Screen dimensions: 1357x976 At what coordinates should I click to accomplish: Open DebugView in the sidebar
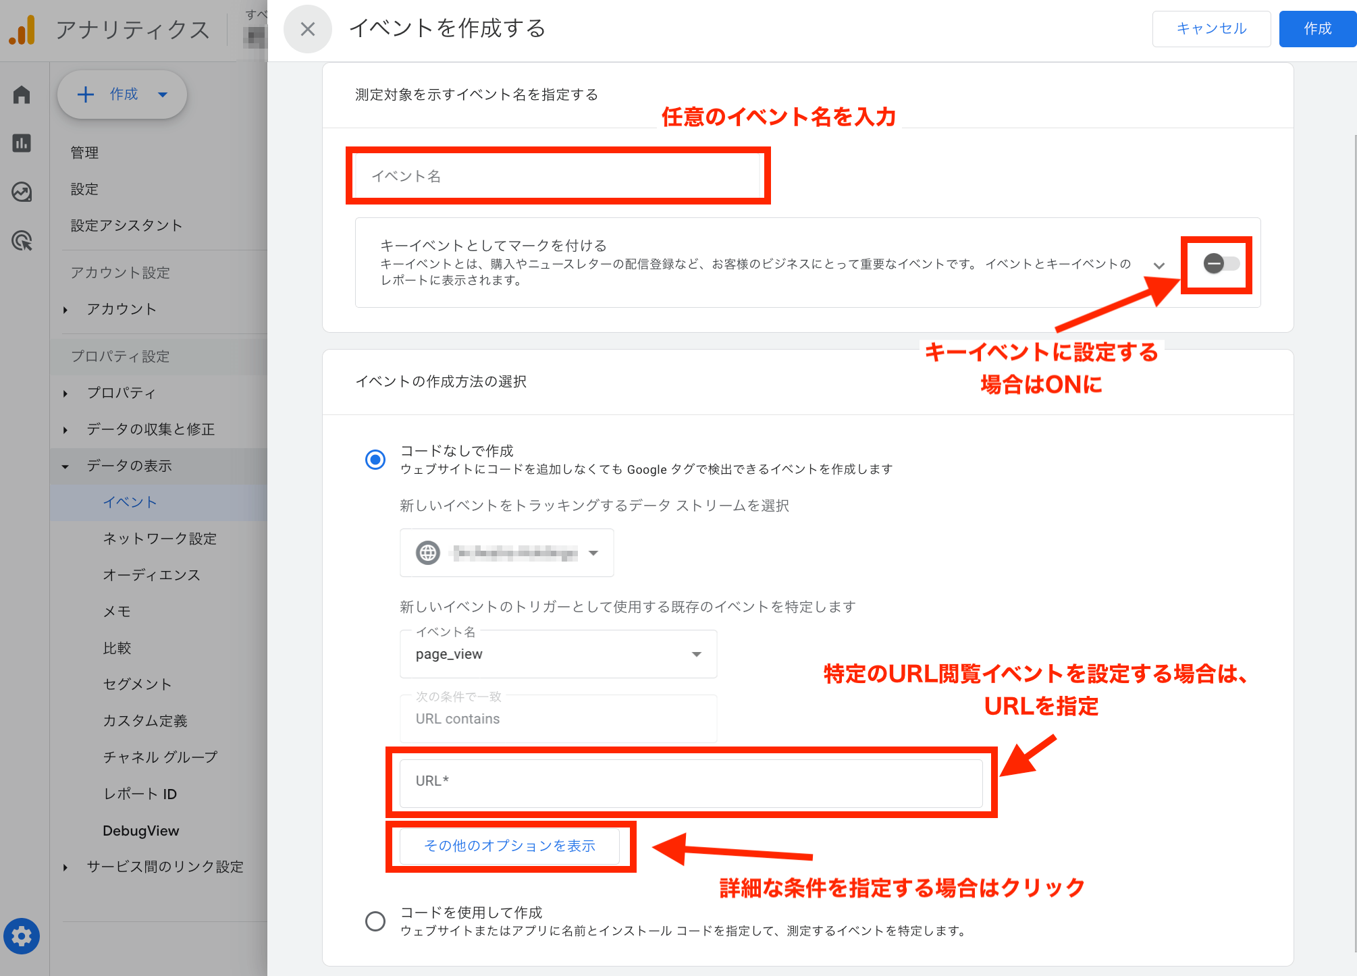pos(140,831)
